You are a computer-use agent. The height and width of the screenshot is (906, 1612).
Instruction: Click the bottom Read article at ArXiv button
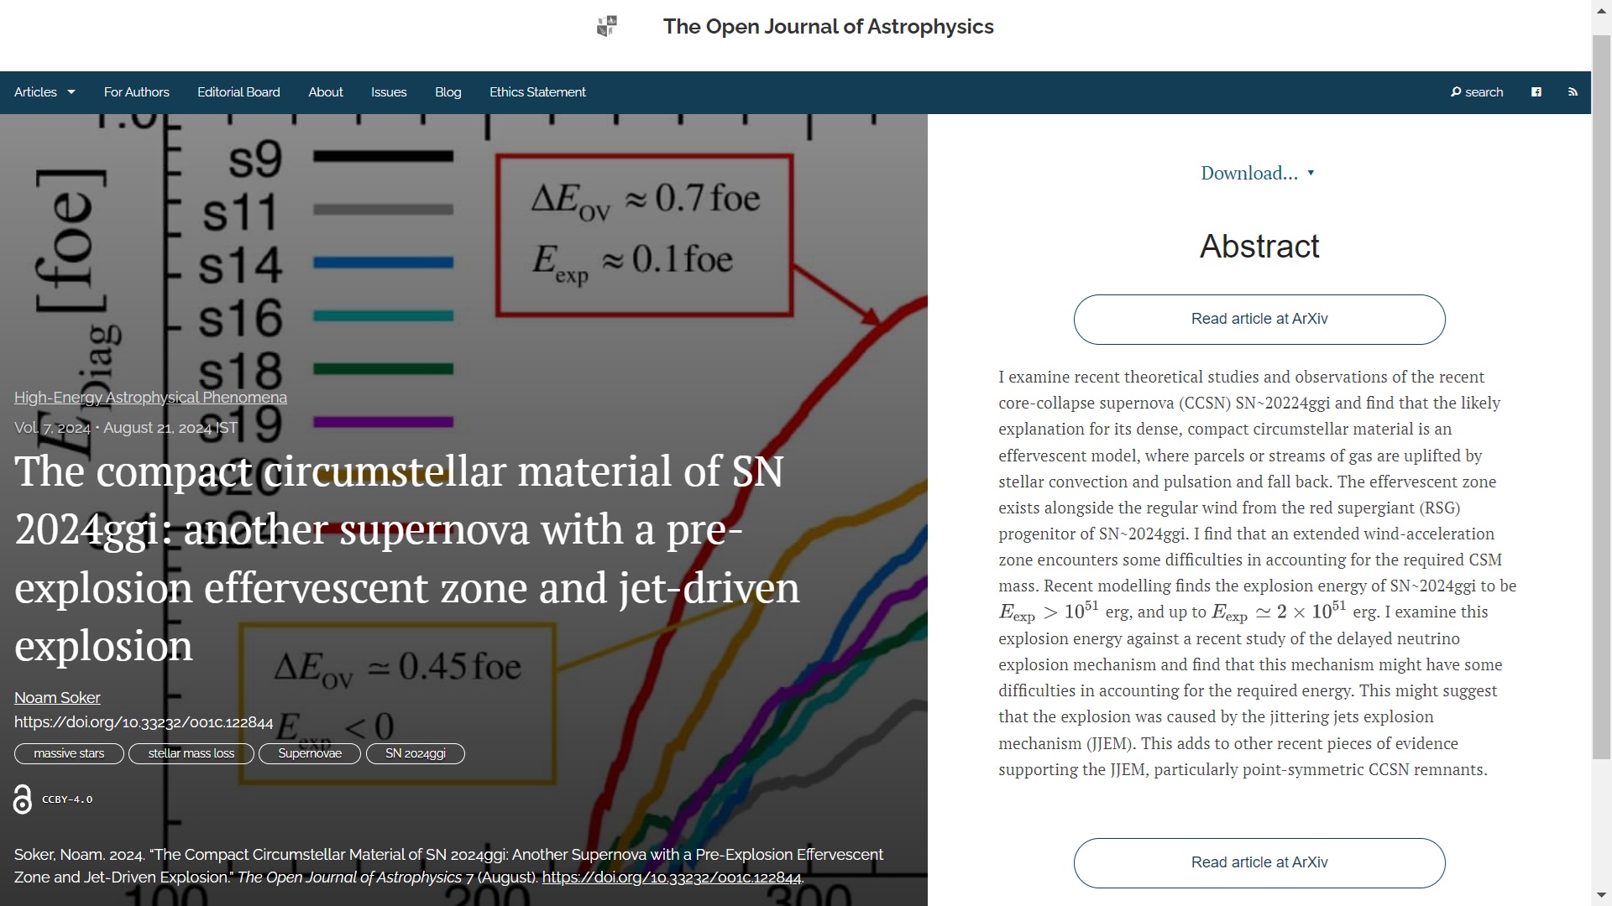[x=1259, y=862]
